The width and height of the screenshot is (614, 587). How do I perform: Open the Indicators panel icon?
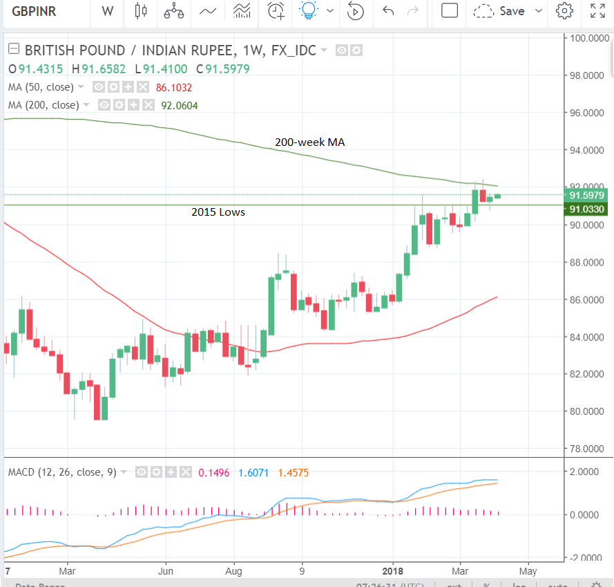[x=242, y=11]
